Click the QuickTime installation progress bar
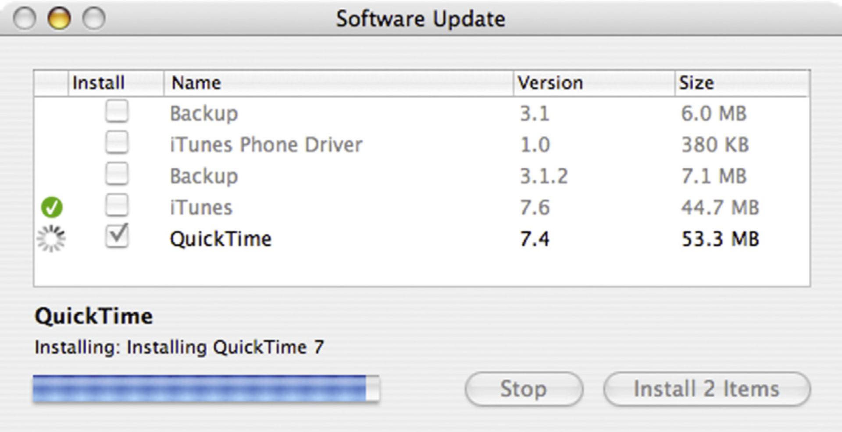 [206, 388]
